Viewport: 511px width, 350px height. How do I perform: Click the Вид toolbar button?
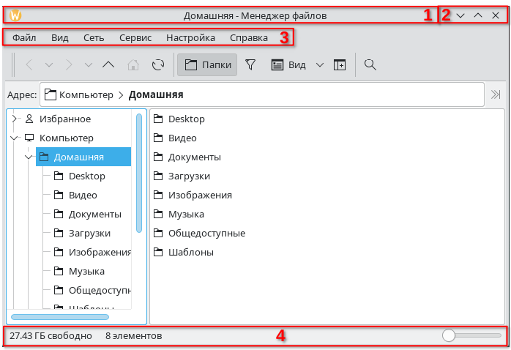click(288, 65)
